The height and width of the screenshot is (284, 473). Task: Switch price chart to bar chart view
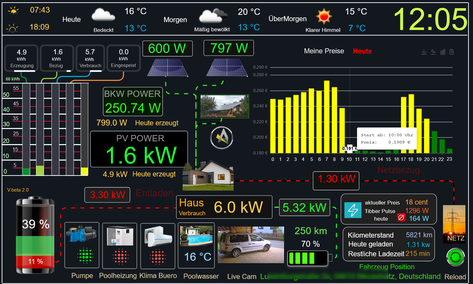click(443, 52)
